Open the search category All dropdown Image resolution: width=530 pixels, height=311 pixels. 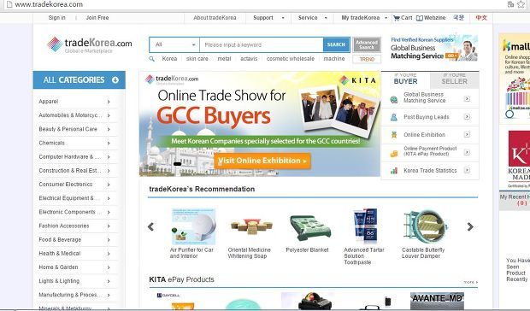pos(174,44)
